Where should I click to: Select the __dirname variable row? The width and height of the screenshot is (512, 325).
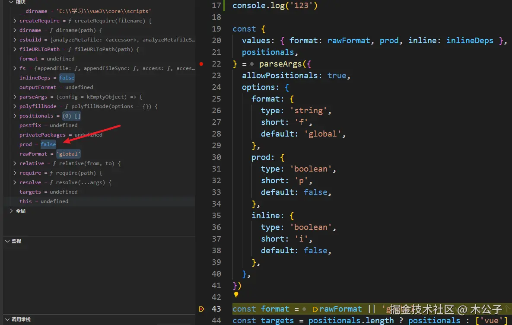[x=99, y=11]
